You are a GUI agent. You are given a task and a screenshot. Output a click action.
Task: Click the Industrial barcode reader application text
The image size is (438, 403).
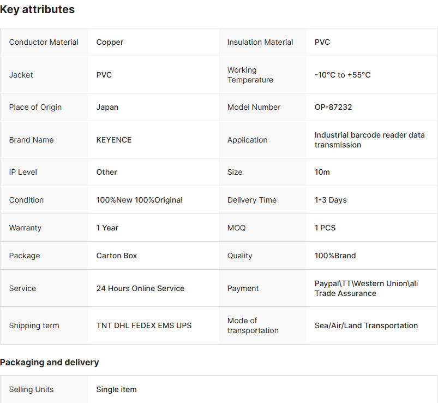point(369,140)
